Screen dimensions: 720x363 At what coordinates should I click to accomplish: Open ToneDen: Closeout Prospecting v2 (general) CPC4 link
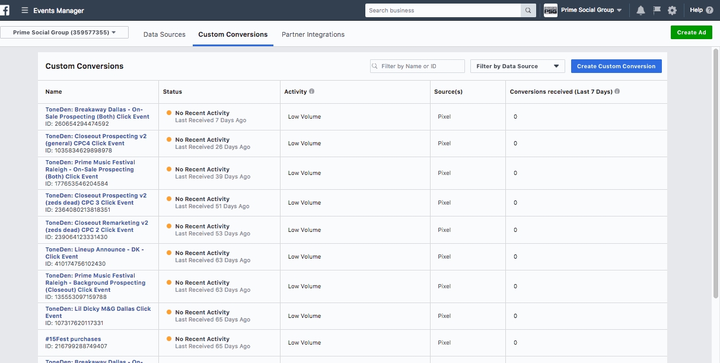pos(96,140)
